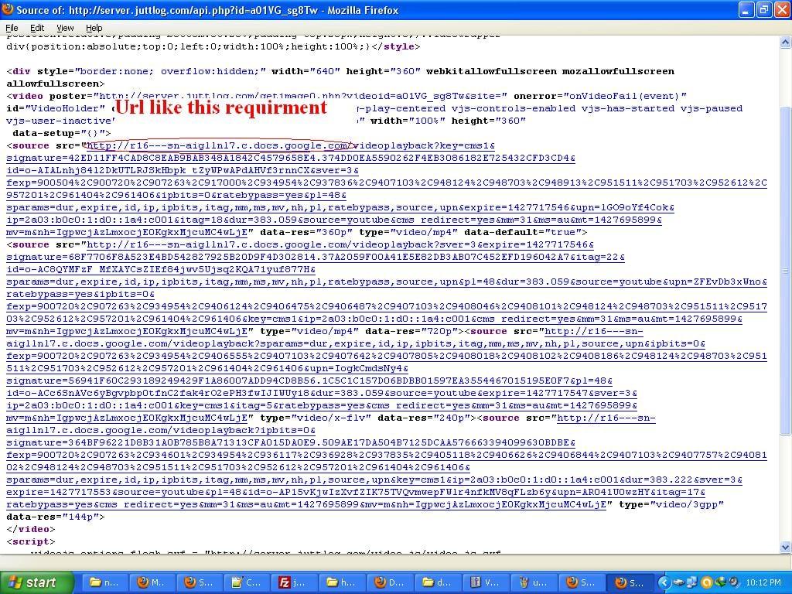Screen dimensions: 792x594
Task: Click the 10:12 PM system clock
Action: [763, 582]
